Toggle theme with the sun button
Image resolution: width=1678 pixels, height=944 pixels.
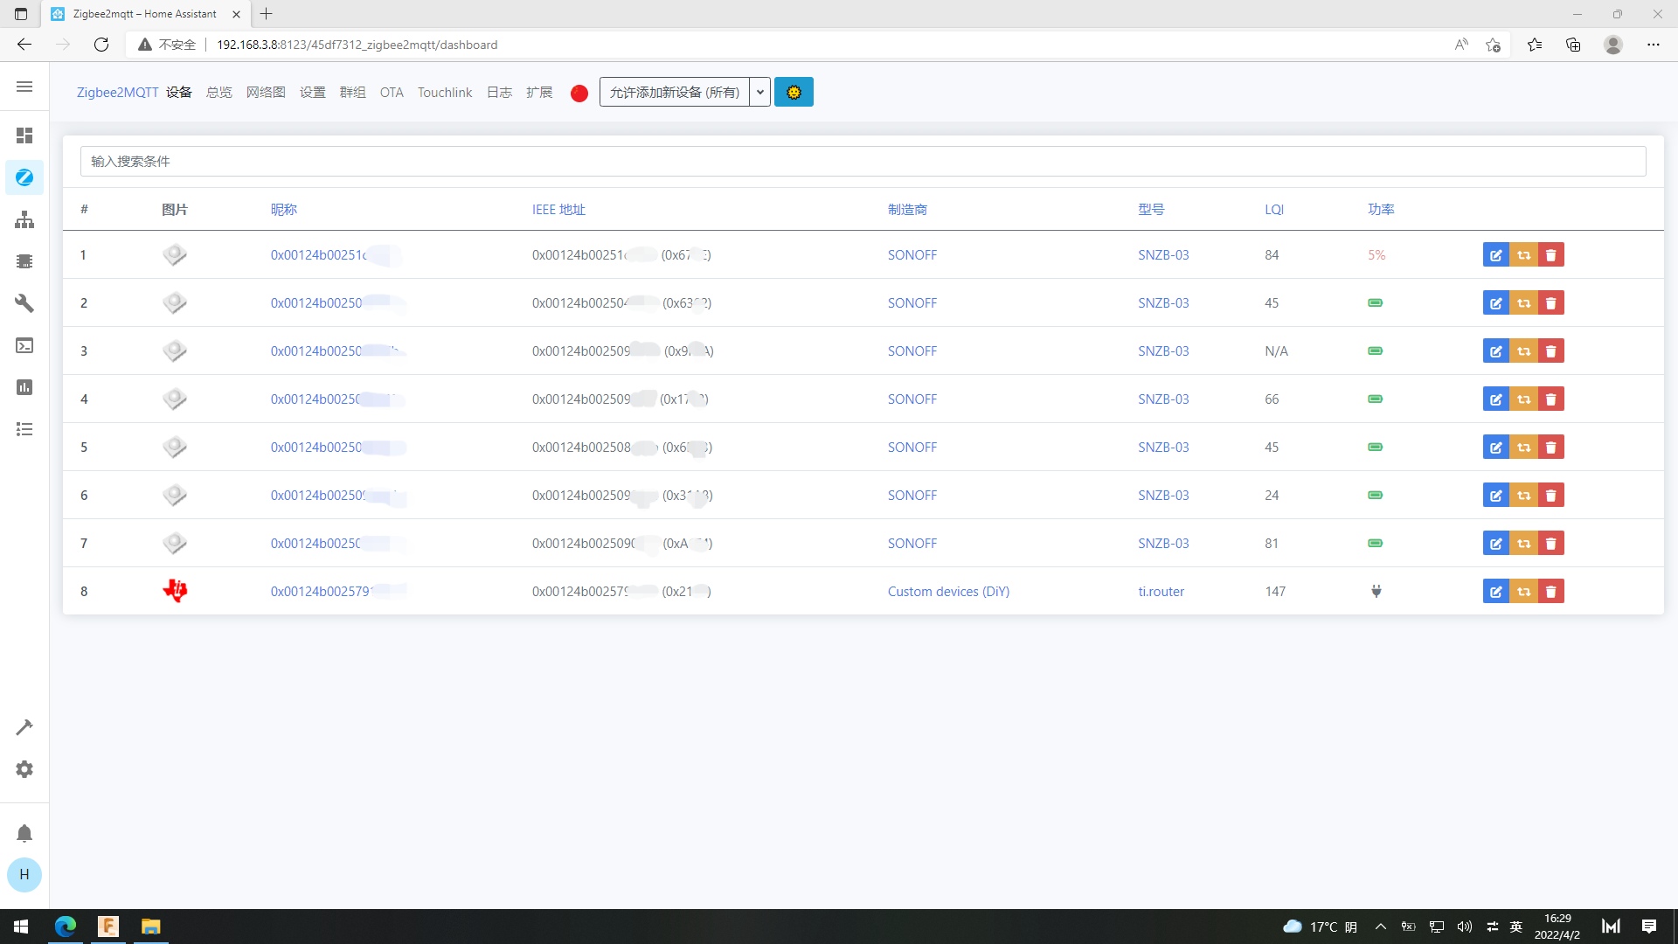point(794,92)
